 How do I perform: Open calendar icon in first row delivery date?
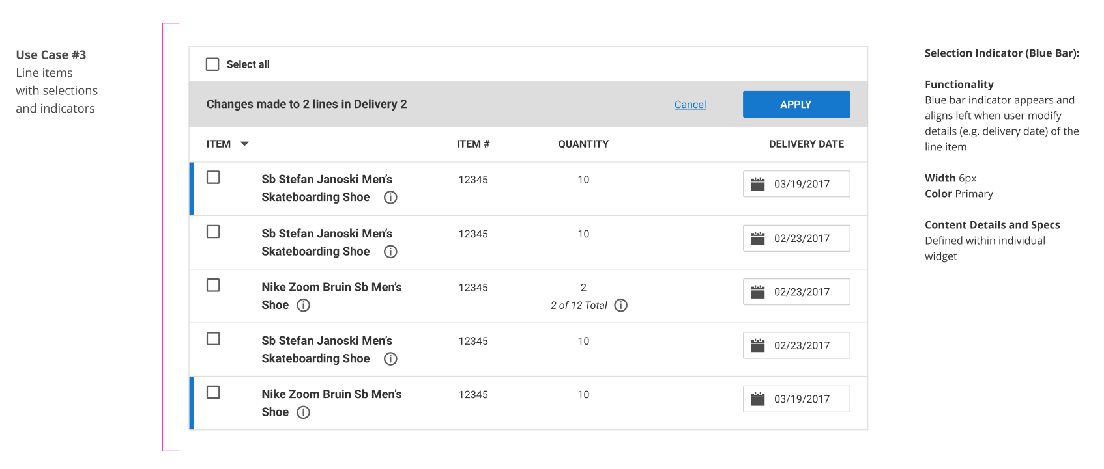pyautogui.click(x=758, y=184)
